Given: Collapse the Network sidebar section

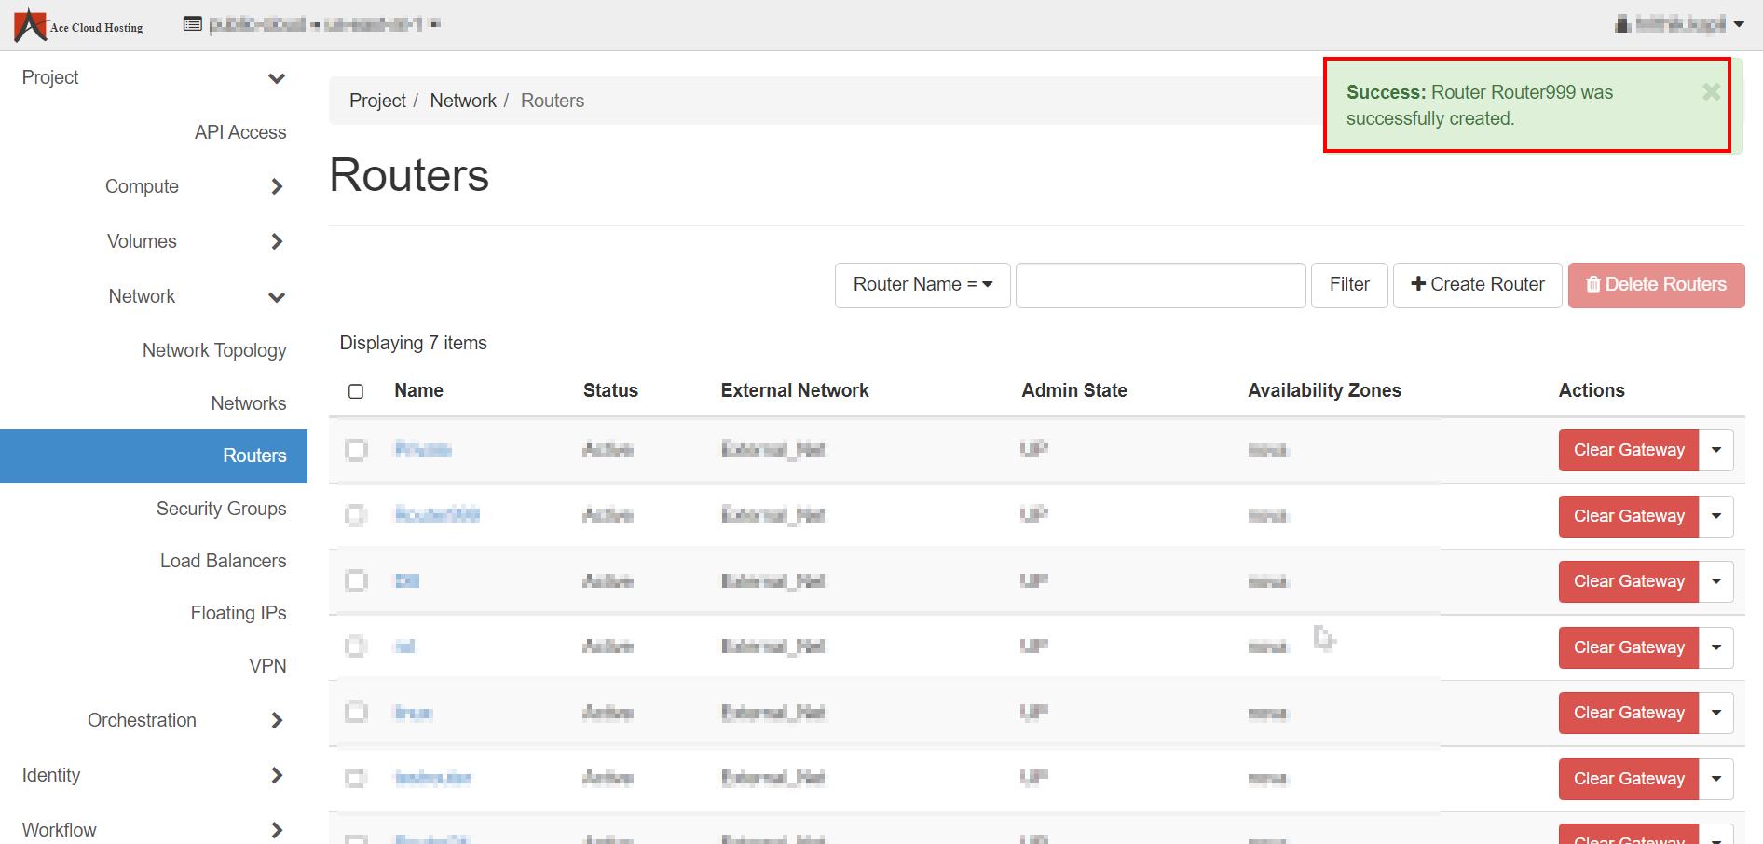Looking at the screenshot, I should 276,297.
